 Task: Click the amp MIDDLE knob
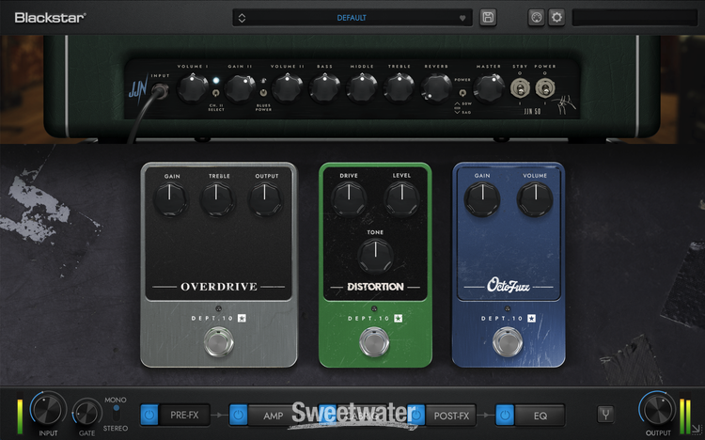[x=362, y=88]
